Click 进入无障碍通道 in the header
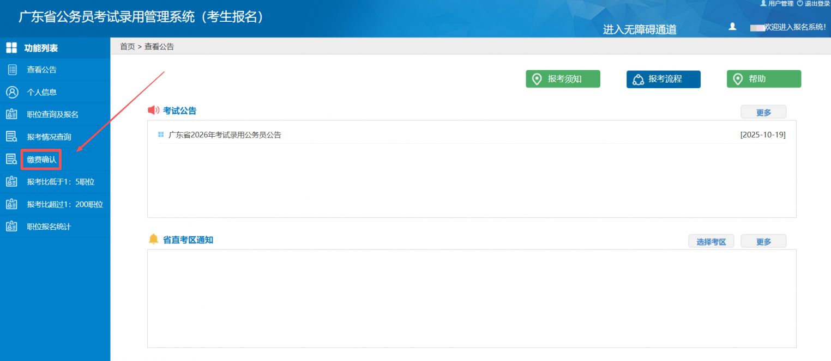The height and width of the screenshot is (361, 831). point(640,30)
